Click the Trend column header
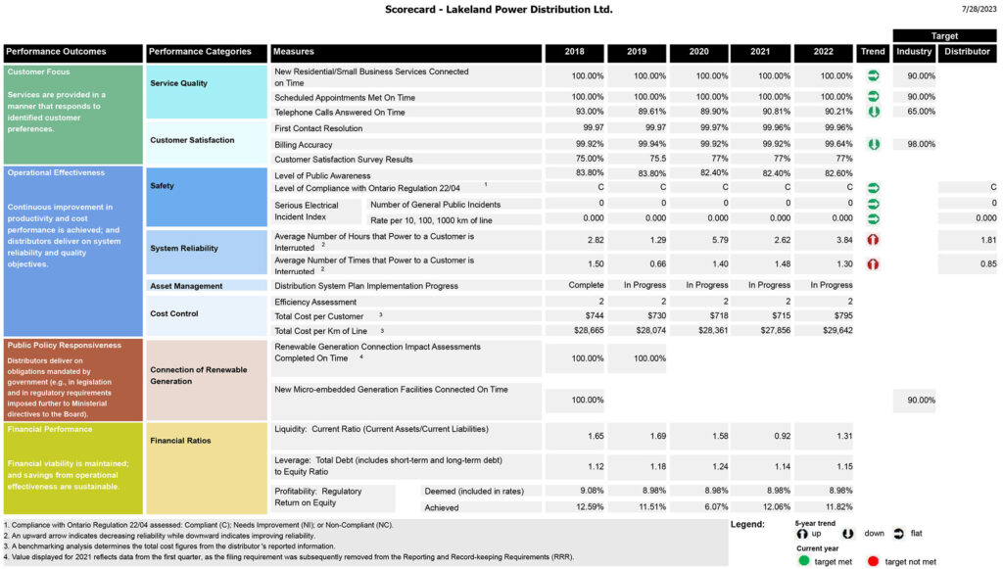 pyautogui.click(x=873, y=53)
